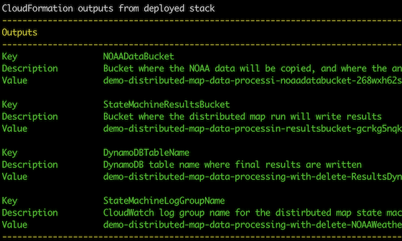Click the 'Value' label in last output block

tap(14, 225)
